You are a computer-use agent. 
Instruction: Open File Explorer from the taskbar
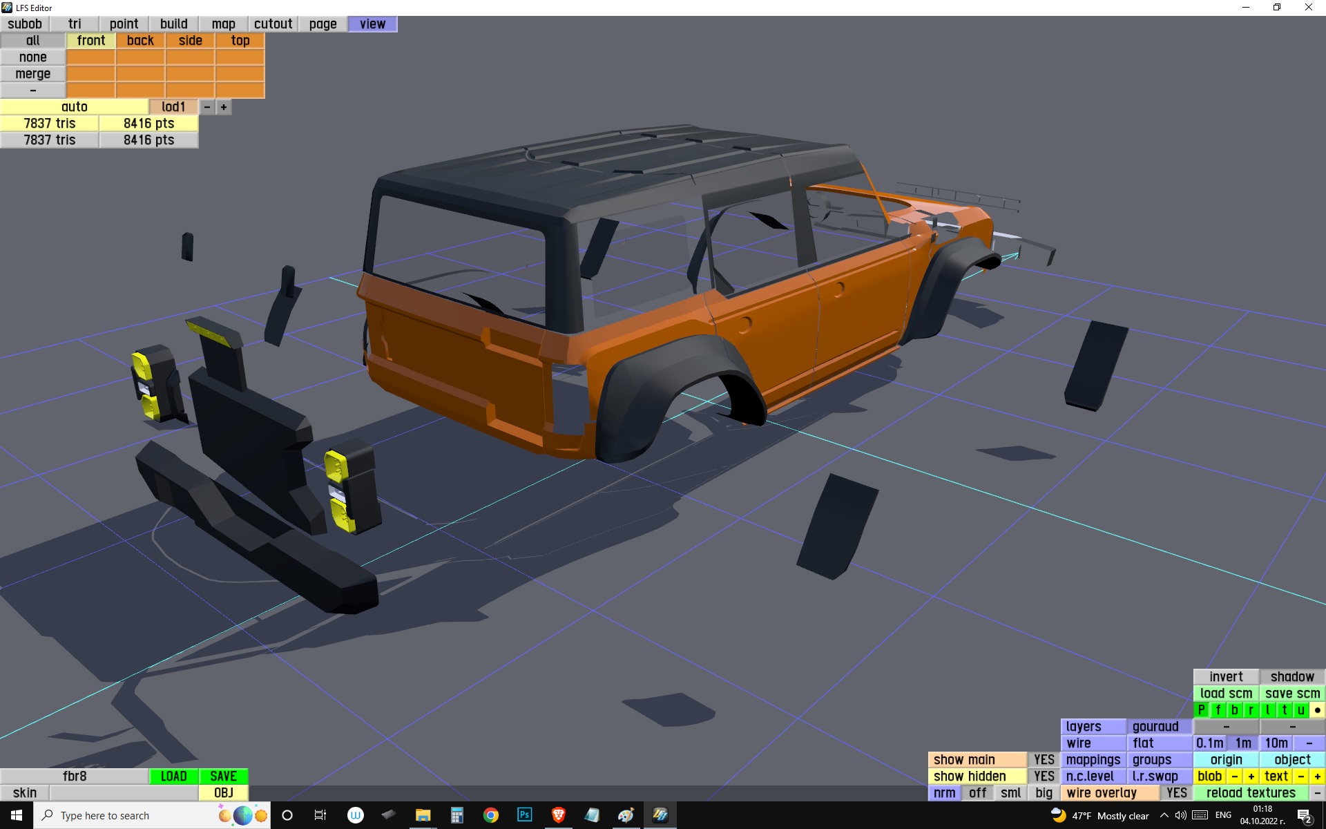423,815
